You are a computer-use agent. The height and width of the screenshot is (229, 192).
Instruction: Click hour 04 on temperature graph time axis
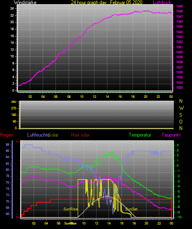point(46,223)
